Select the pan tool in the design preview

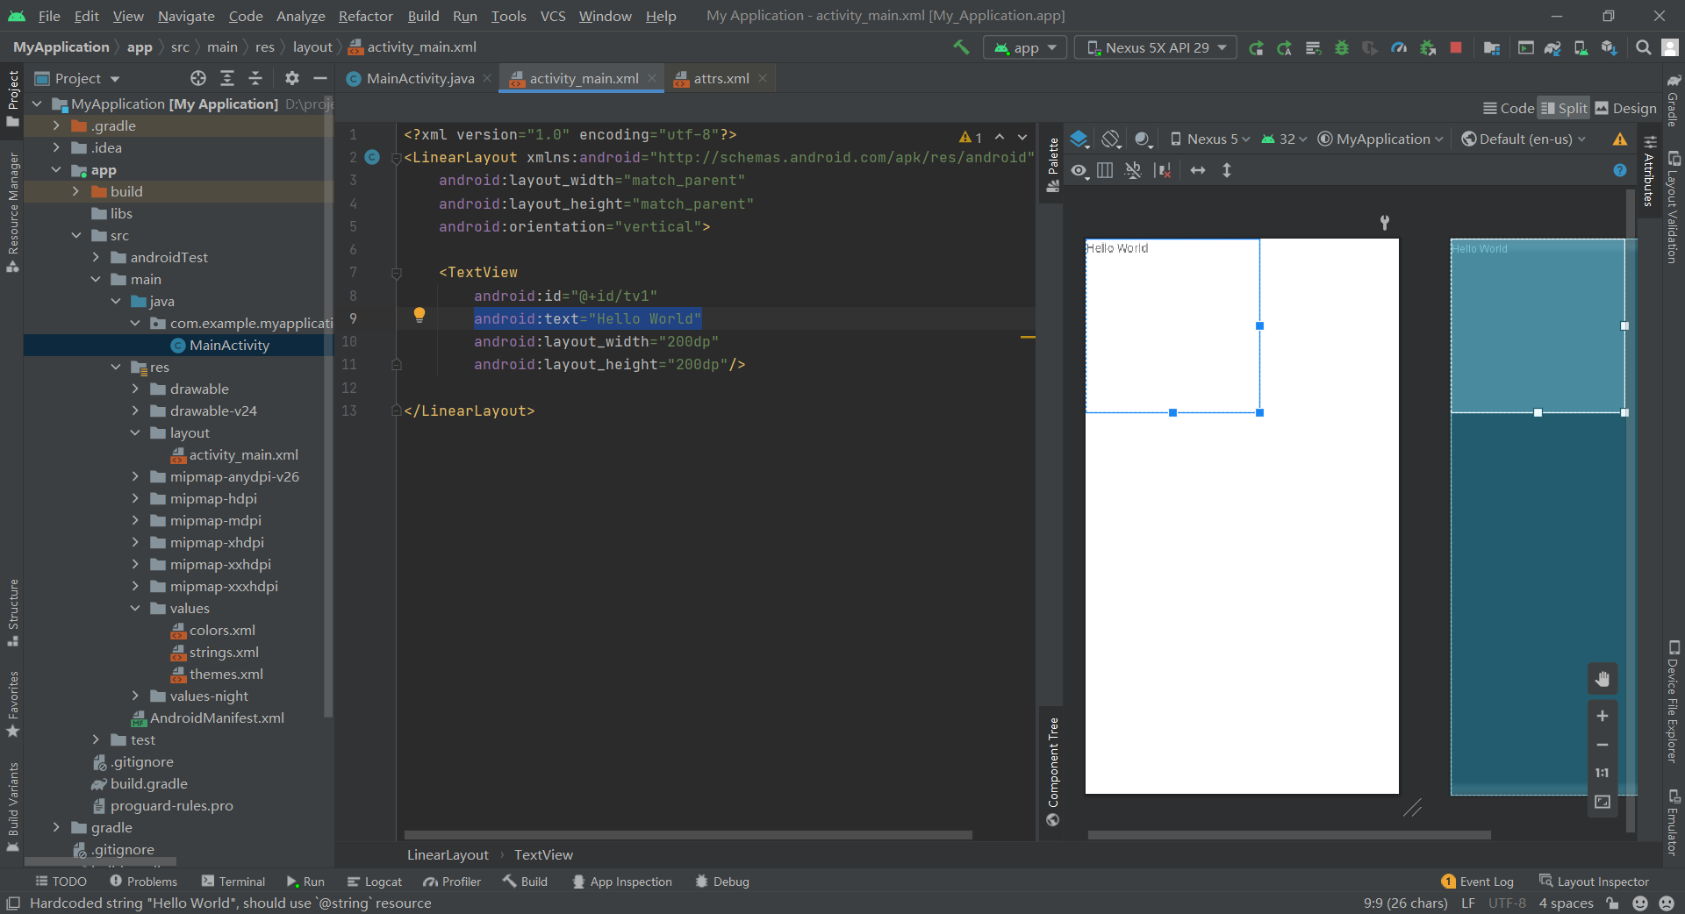coord(1603,678)
